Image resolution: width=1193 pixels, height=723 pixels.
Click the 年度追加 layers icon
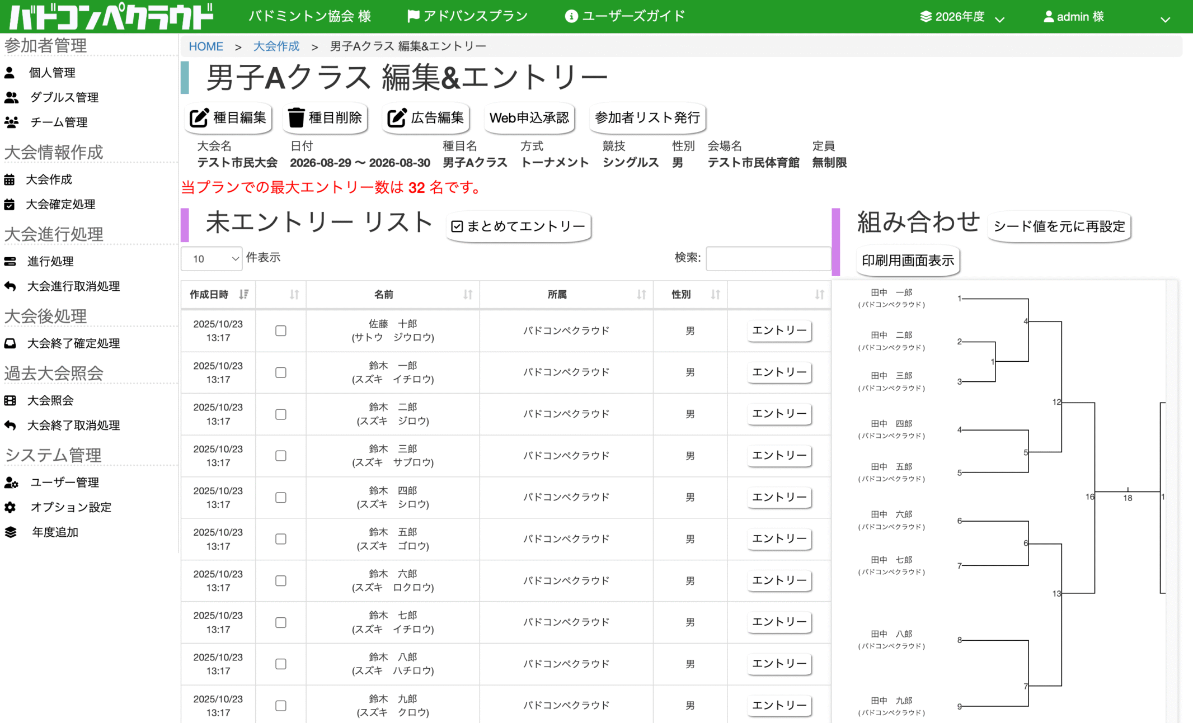pos(11,532)
